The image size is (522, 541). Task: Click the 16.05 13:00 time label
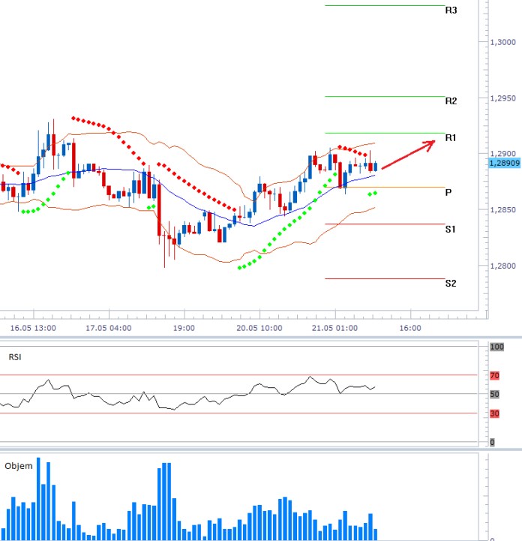click(33, 328)
